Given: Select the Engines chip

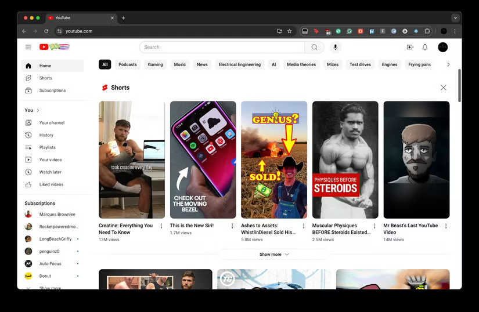Looking at the screenshot, I should click(x=390, y=64).
